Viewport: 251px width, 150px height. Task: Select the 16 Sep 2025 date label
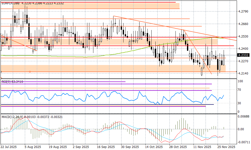click(105, 147)
